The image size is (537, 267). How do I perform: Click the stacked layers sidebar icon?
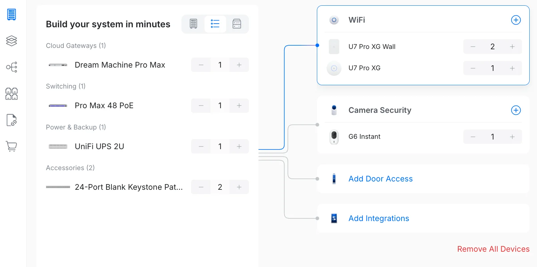pos(12,41)
